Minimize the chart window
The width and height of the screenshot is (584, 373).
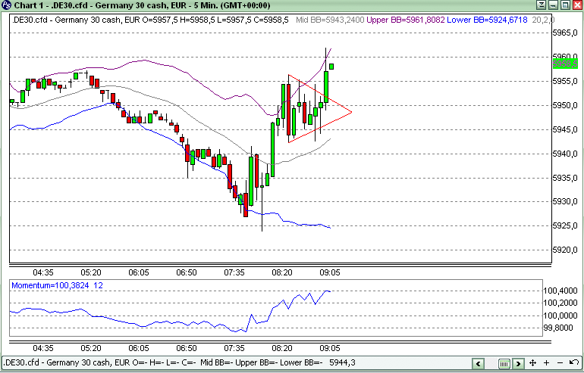pos(554,5)
